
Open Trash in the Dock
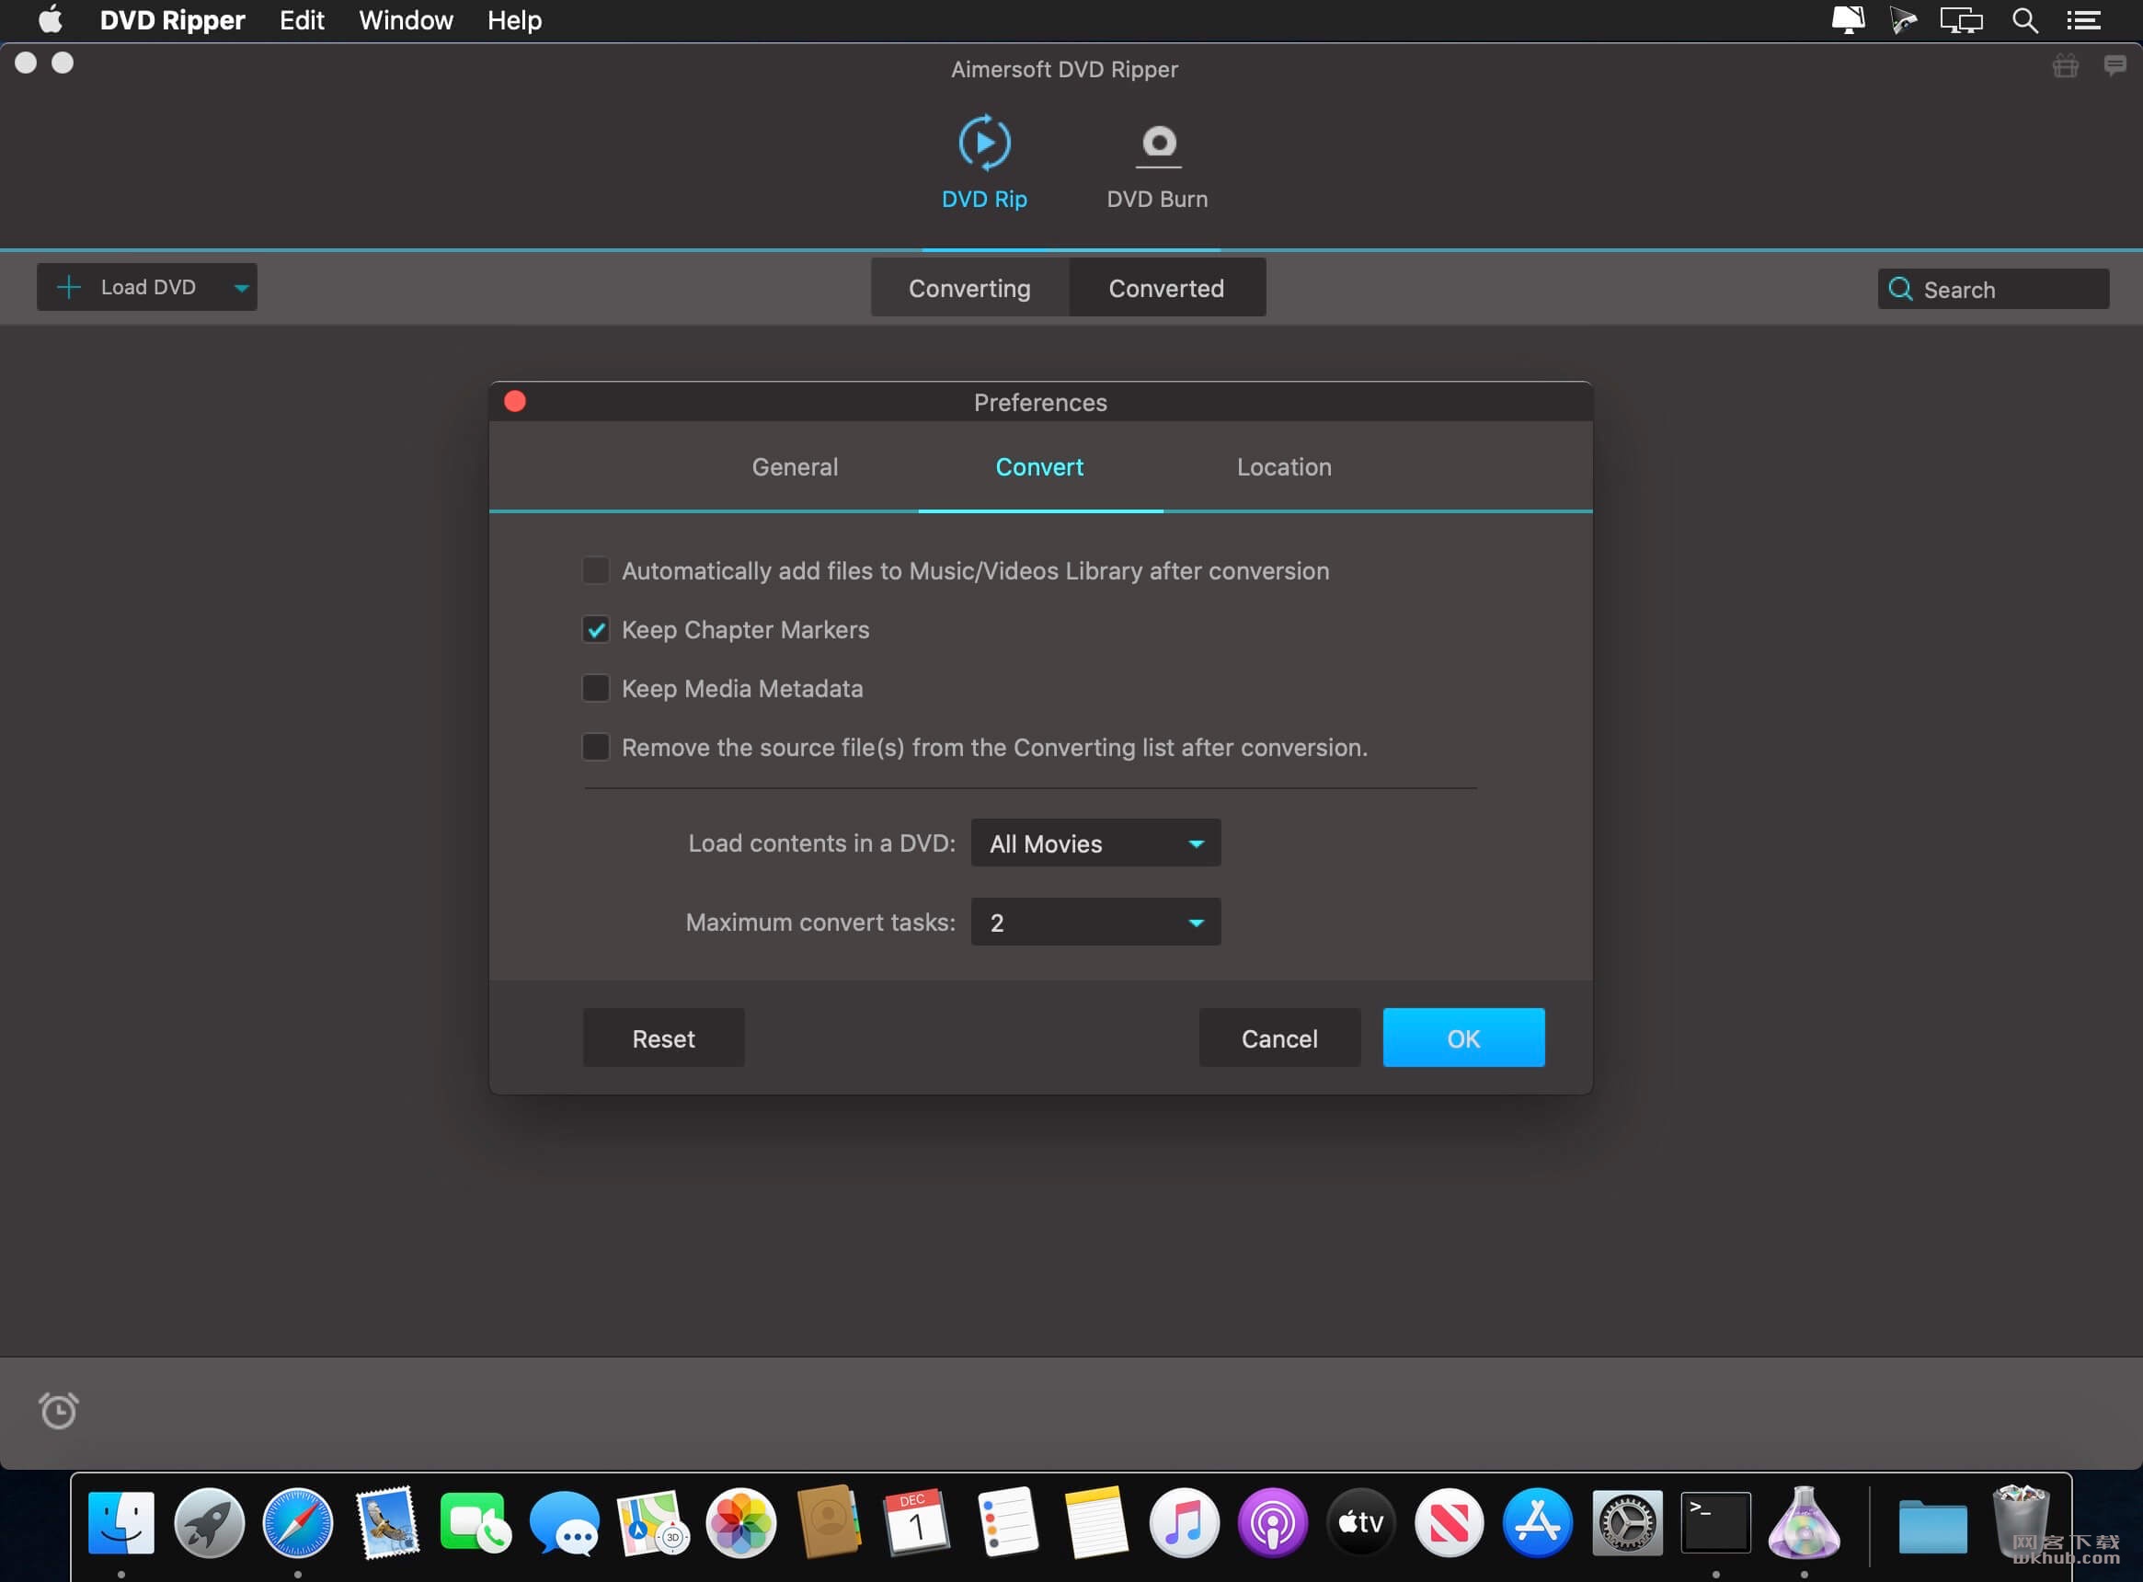[2022, 1522]
